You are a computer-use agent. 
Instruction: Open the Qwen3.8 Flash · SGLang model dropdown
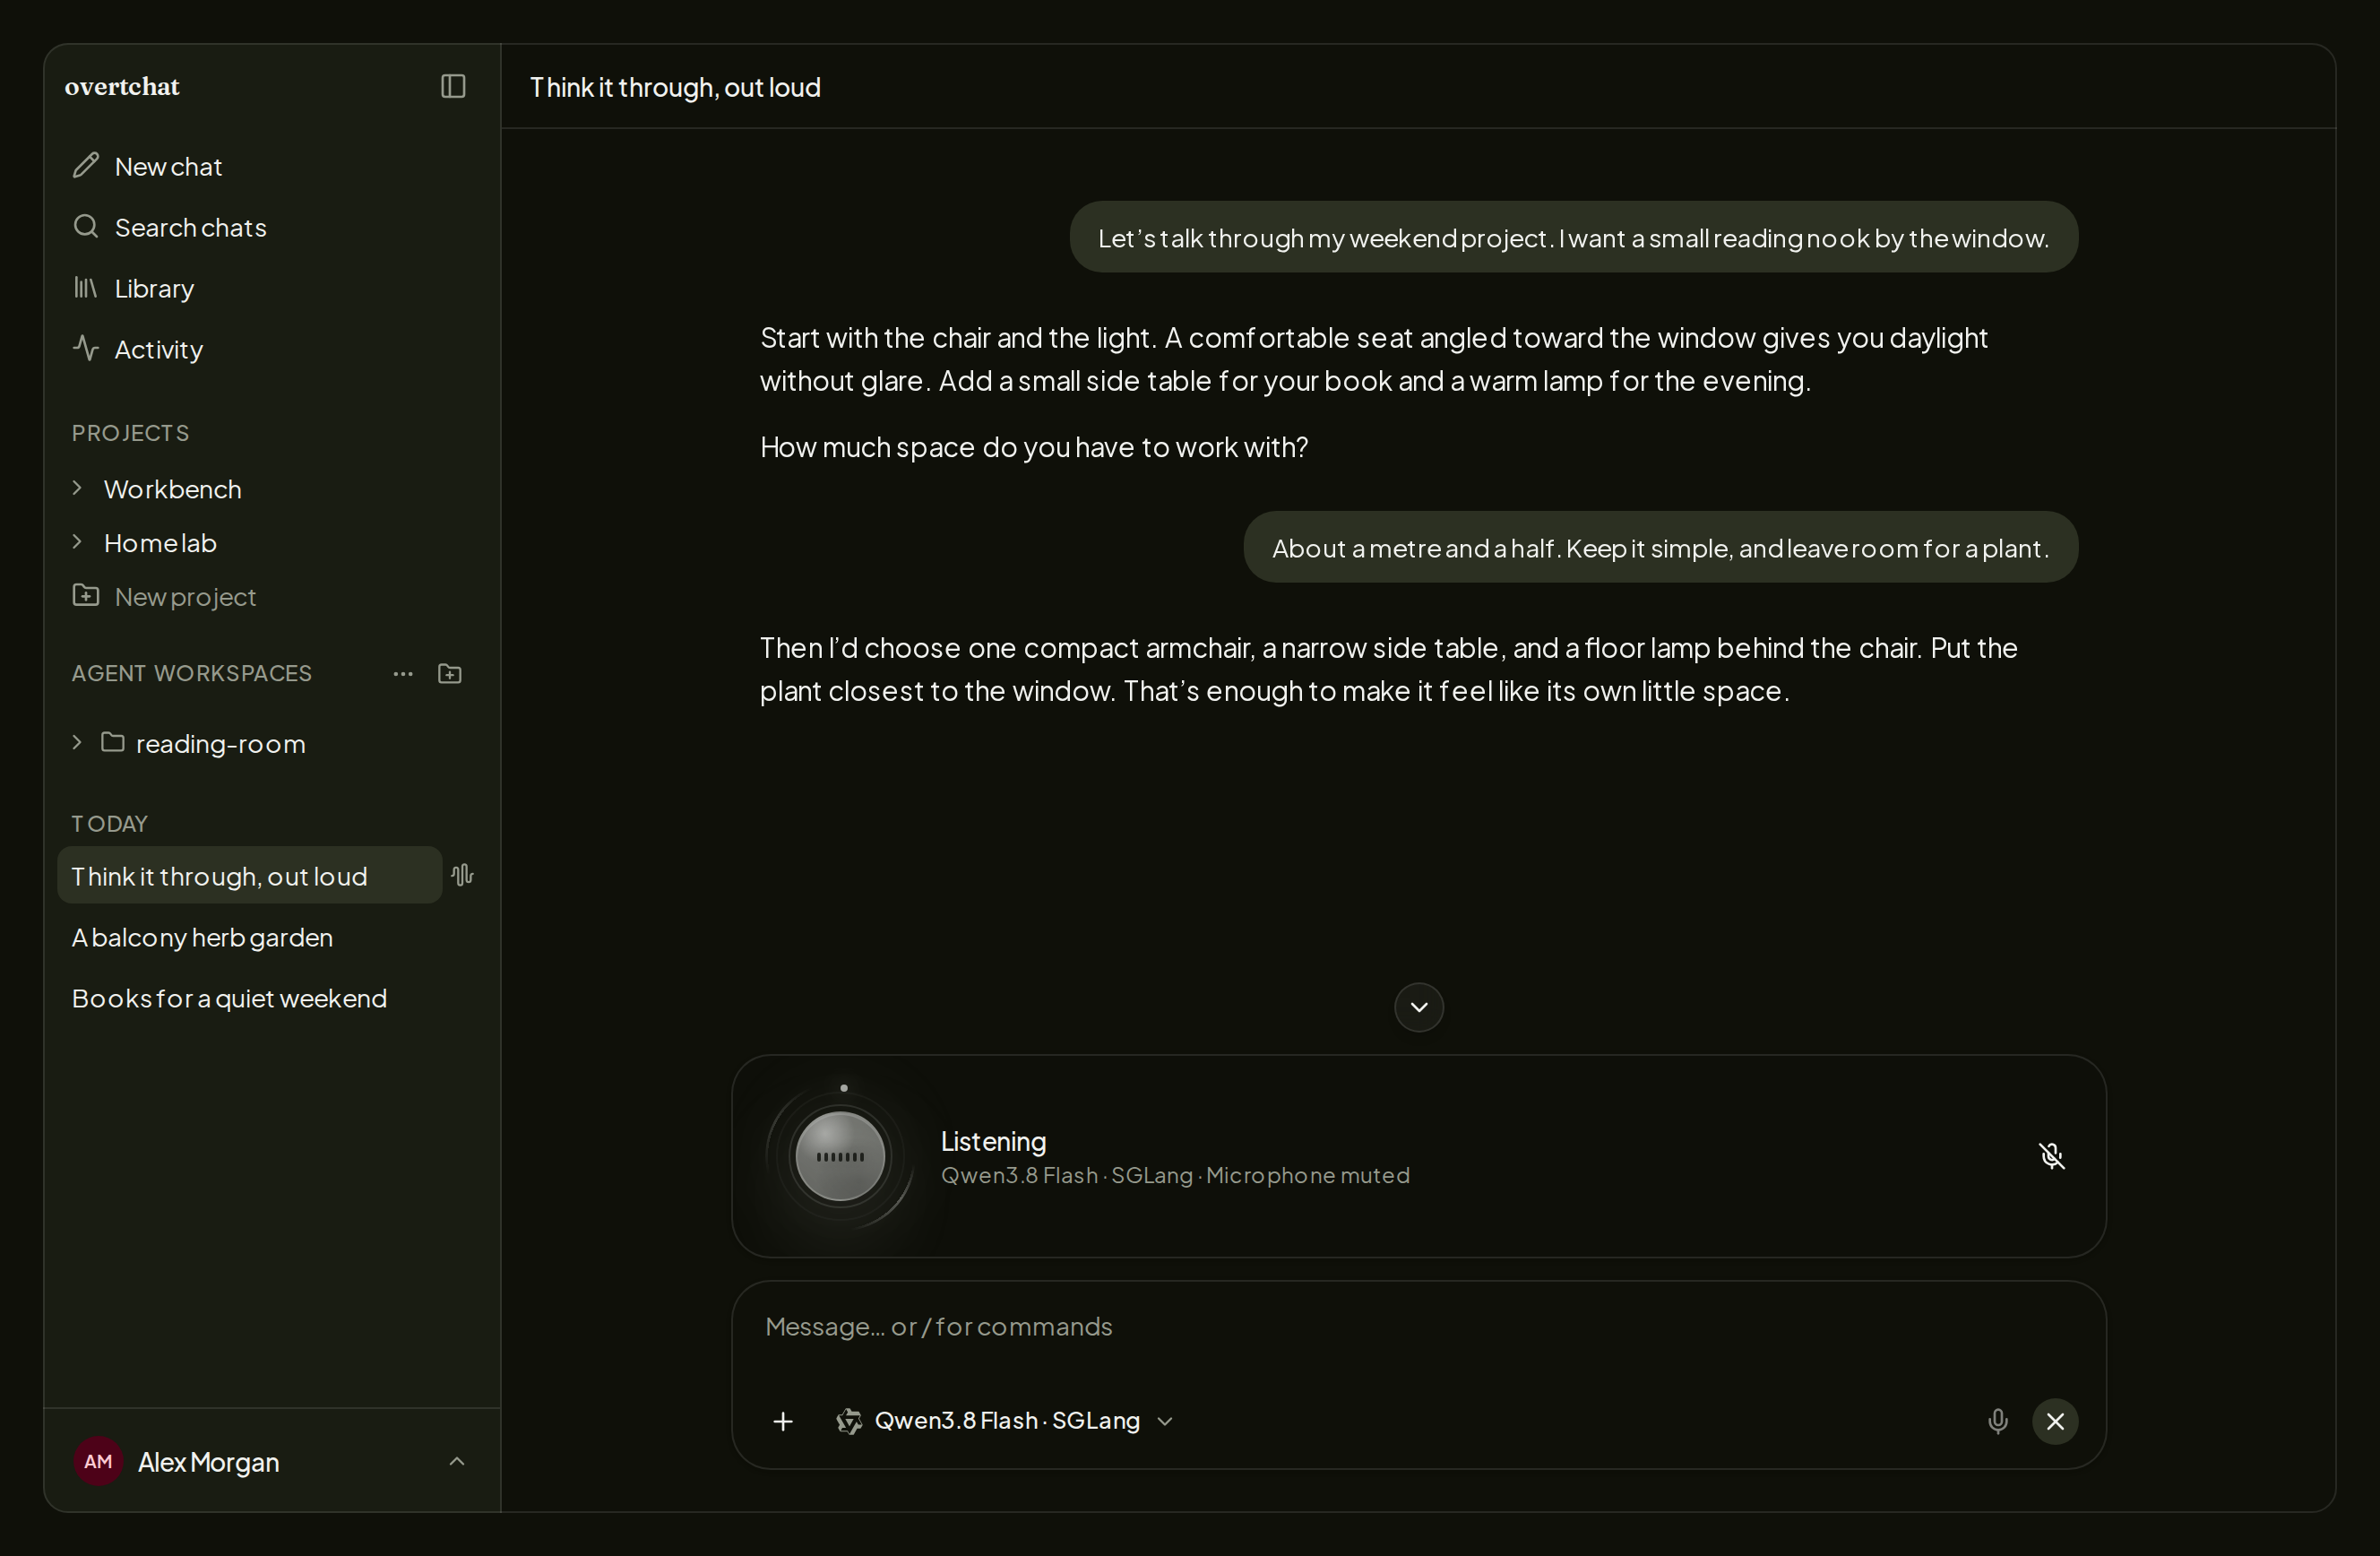1004,1421
